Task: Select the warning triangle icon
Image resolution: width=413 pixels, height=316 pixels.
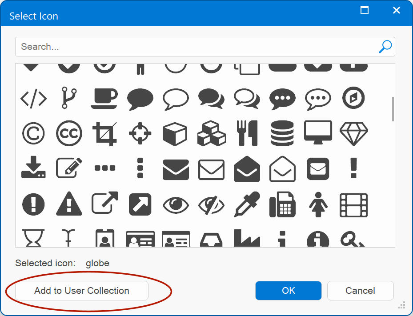Action: 69,204
